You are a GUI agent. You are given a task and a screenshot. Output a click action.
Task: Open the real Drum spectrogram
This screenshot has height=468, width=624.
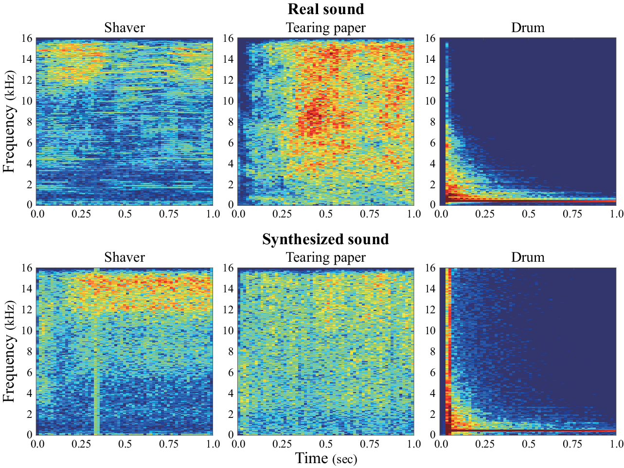pyautogui.click(x=528, y=121)
